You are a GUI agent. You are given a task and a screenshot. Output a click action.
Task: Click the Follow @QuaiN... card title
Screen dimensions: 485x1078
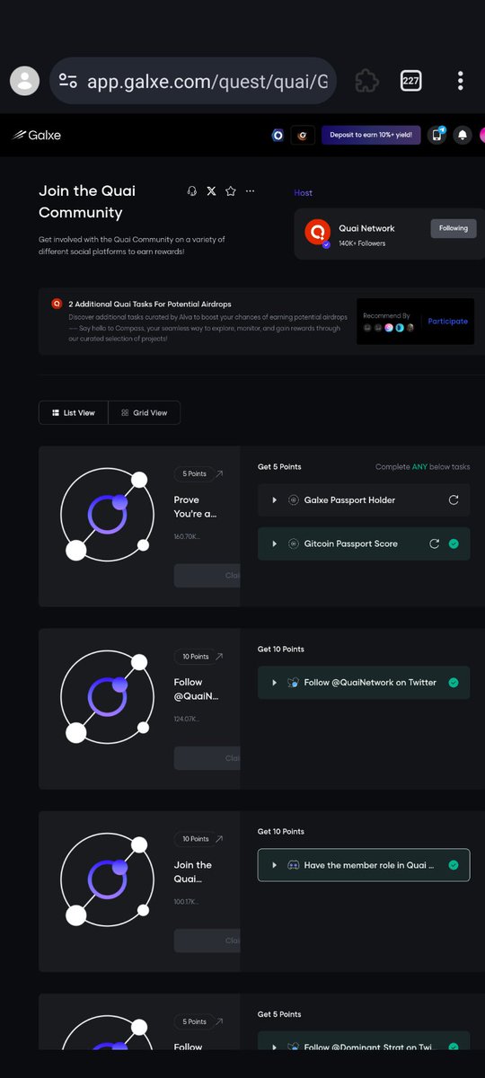[196, 689]
